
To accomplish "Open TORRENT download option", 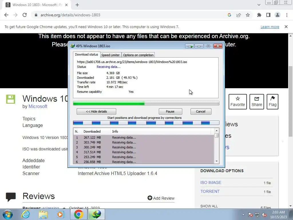I will pos(210,191).
